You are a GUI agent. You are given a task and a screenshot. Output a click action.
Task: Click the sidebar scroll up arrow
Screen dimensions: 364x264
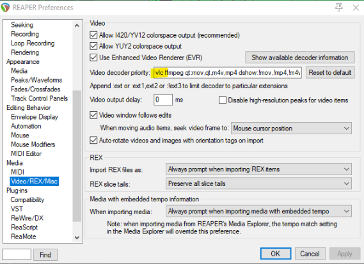tap(77, 26)
